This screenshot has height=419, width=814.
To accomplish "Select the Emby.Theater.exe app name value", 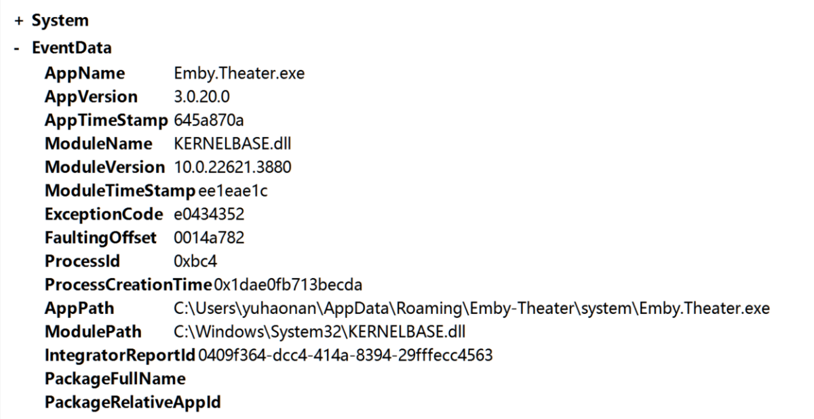I will tap(239, 73).
